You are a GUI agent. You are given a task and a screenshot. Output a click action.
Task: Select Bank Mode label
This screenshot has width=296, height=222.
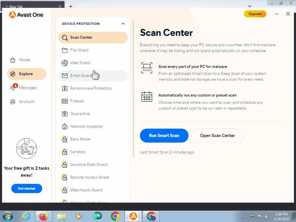pos(80,139)
